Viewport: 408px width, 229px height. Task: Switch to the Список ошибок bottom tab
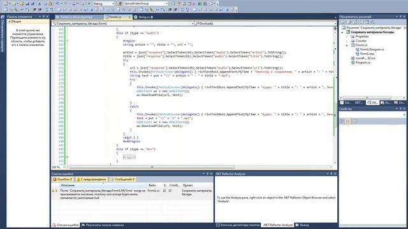tap(66, 225)
